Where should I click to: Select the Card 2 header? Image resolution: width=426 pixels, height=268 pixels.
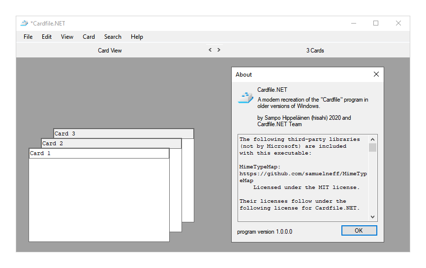point(111,143)
